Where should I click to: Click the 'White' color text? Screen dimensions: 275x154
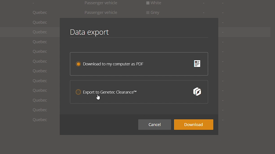pyautogui.click(x=156, y=3)
